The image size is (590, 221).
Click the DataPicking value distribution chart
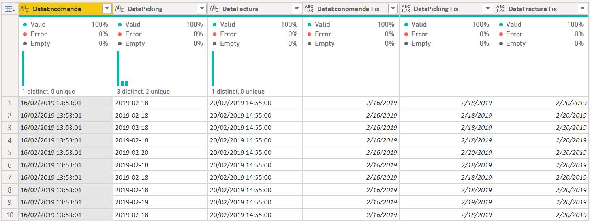coord(122,69)
